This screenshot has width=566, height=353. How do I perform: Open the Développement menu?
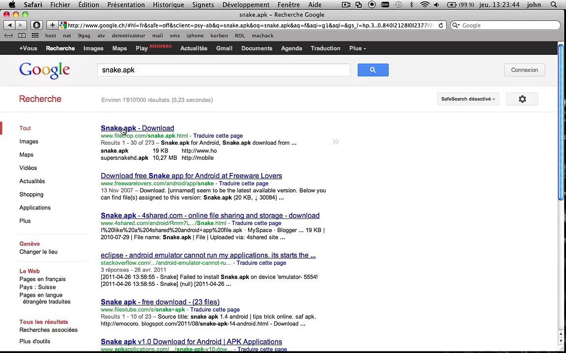pos(246,5)
